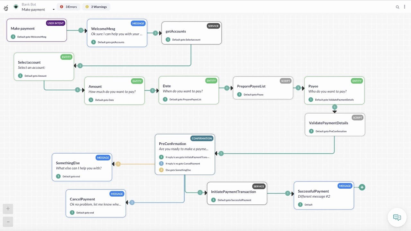Click the Bank Bot robot avatar icon
This screenshot has height=231, width=411.
16,7
